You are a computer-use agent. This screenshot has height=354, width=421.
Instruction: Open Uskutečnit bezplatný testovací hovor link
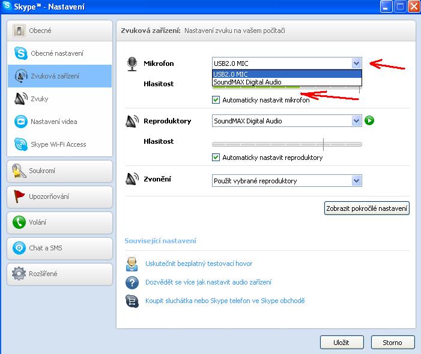199,264
